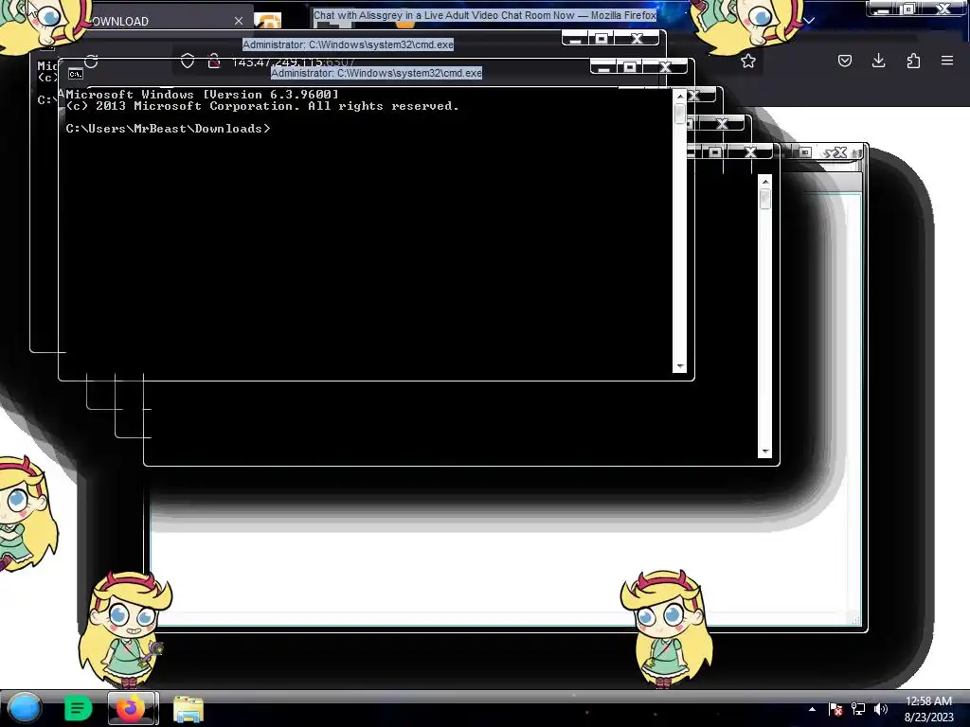Open the Windows Start orb
Viewport: 970px width, 727px height.
point(25,708)
